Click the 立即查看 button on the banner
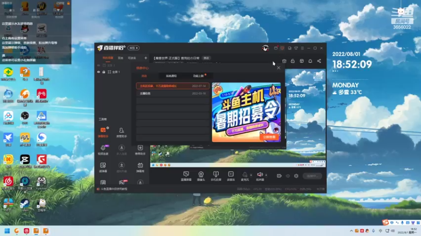Screen dimensions: 421x236 coord(269,137)
